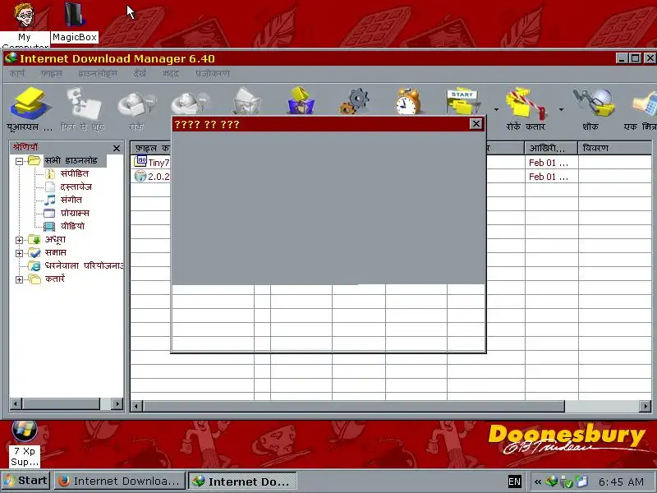
Task: Expand the अधूरा tree node
Action: (x=19, y=240)
